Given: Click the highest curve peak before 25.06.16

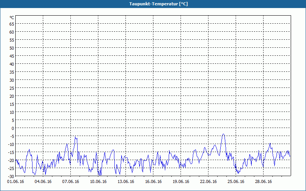Looking at the screenshot, I should pos(223,134).
